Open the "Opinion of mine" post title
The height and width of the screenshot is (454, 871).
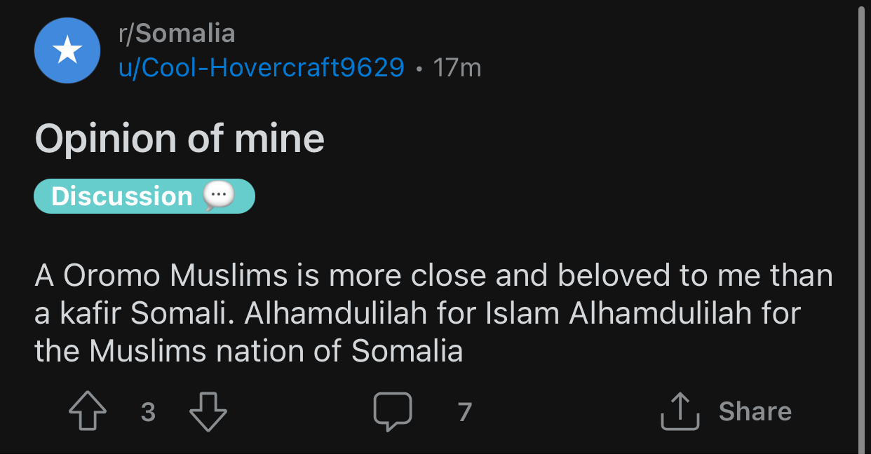coord(180,138)
